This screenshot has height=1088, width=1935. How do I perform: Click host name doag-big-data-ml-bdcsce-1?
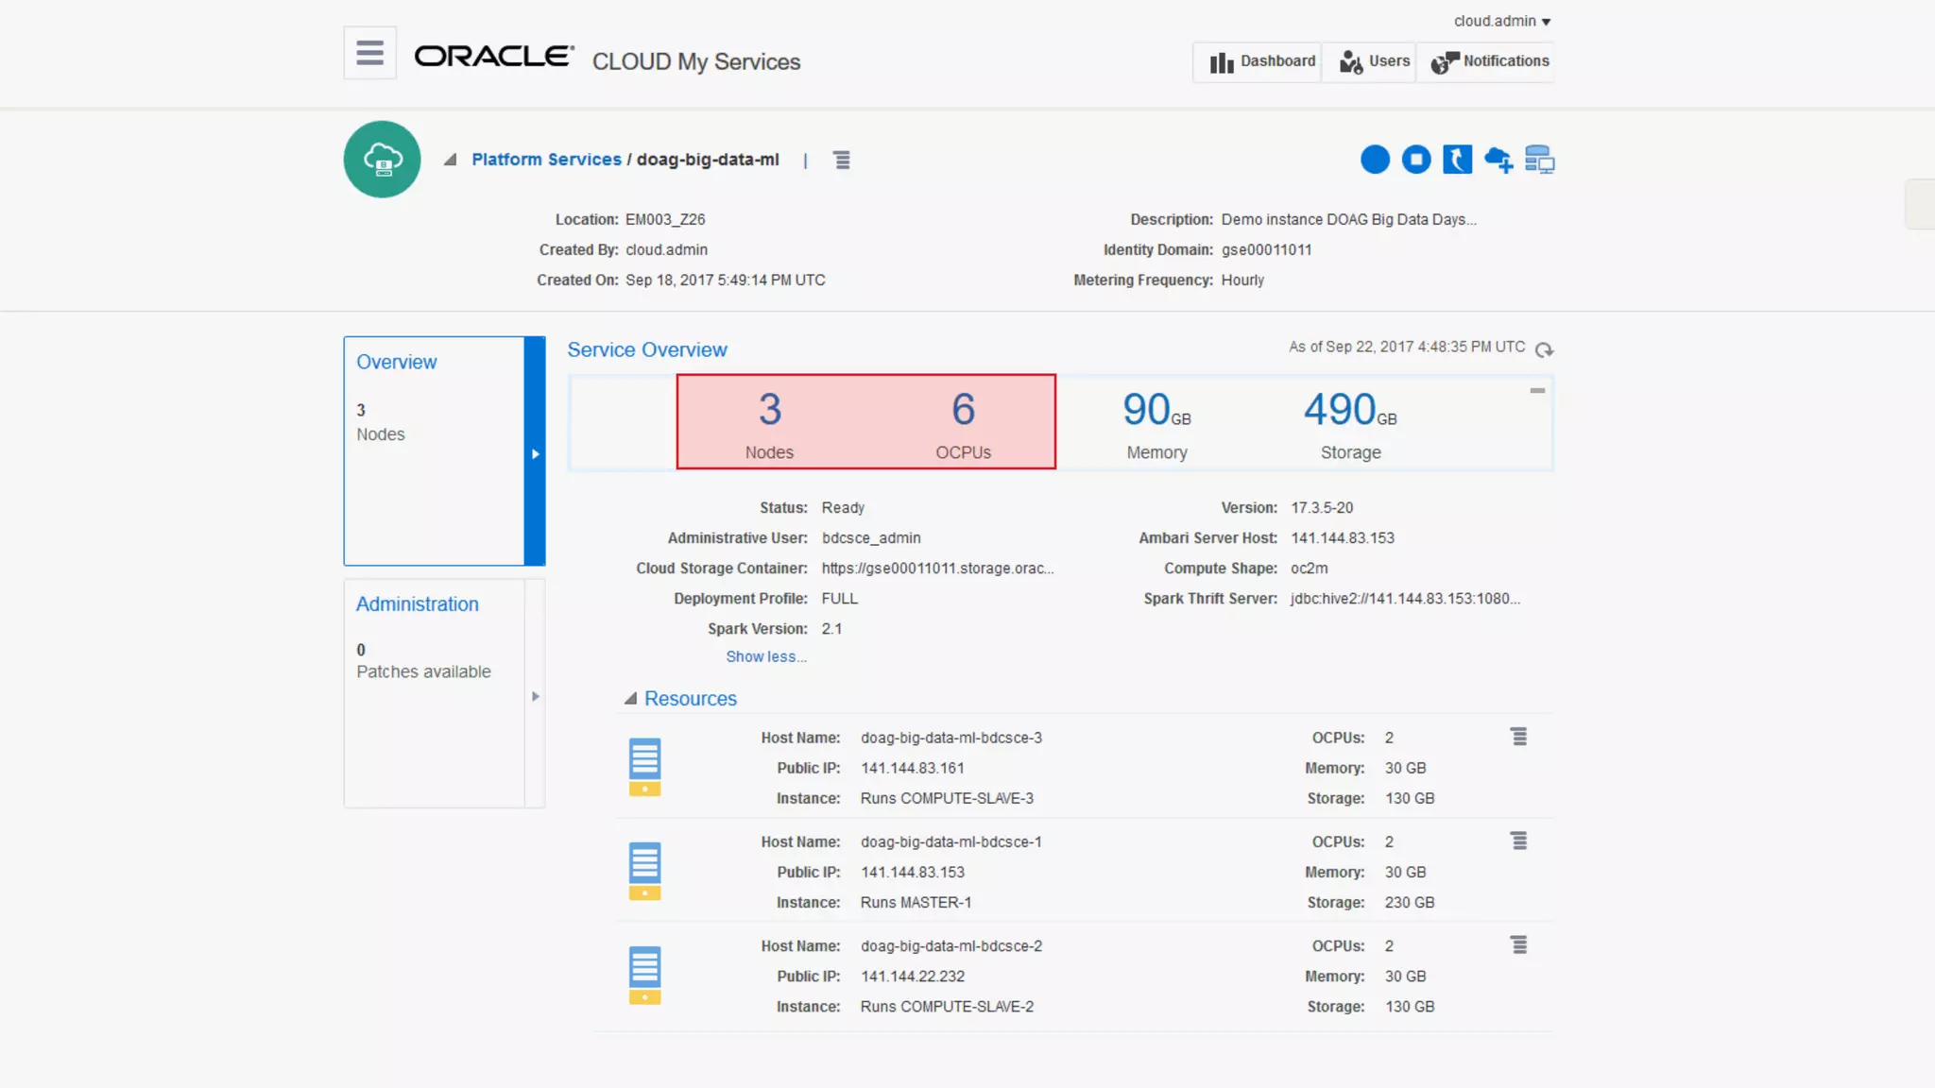(950, 841)
